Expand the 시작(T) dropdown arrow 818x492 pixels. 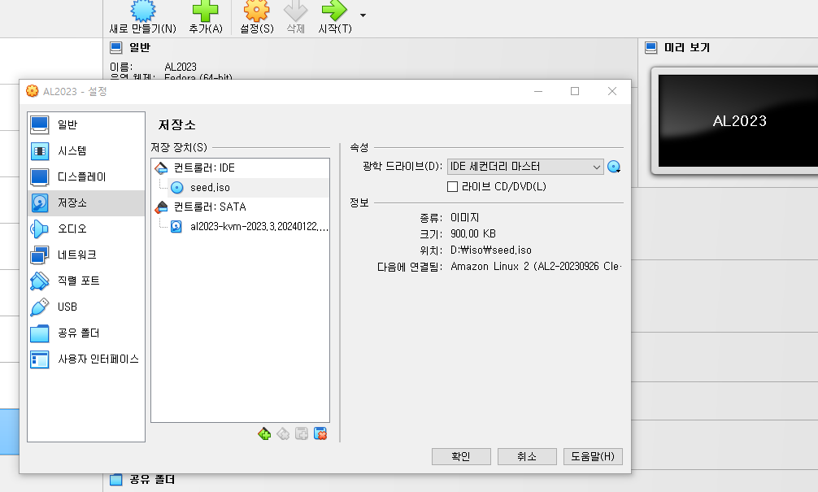[x=363, y=15]
